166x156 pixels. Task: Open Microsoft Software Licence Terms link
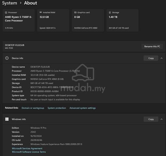[x=29, y=152]
